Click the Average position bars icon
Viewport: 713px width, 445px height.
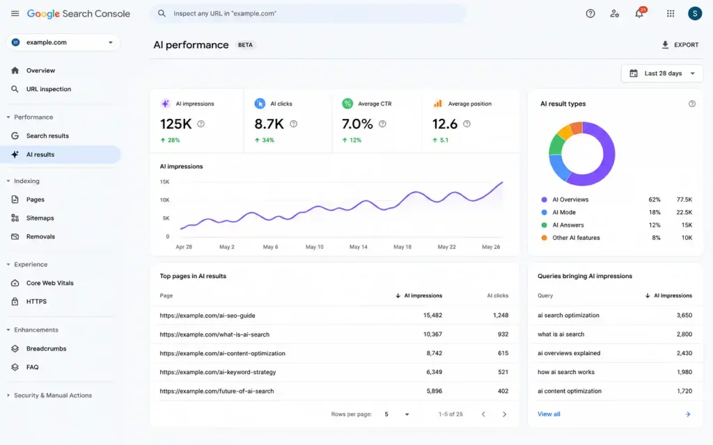[x=437, y=104]
